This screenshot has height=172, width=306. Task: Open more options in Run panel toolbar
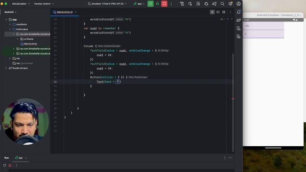(16, 166)
